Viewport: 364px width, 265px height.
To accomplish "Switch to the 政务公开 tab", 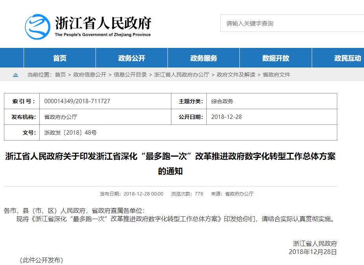I will [131, 57].
